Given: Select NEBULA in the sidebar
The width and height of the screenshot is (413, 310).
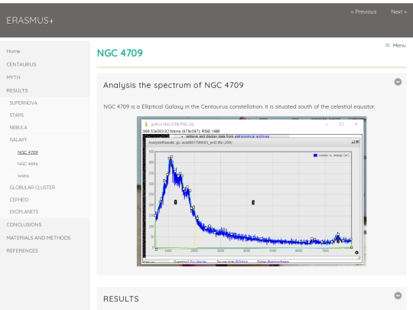Looking at the screenshot, I should [x=18, y=127].
